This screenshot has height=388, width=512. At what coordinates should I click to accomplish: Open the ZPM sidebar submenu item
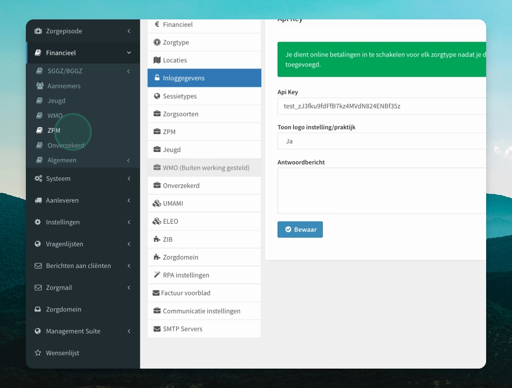click(x=54, y=130)
